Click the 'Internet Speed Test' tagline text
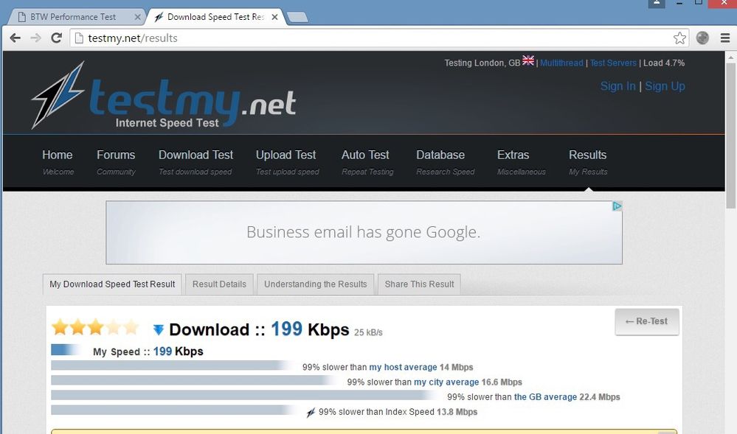The height and width of the screenshot is (434, 737). pyautogui.click(x=167, y=123)
